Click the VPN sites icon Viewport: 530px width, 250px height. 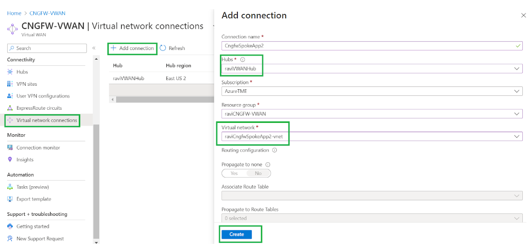click(x=10, y=84)
